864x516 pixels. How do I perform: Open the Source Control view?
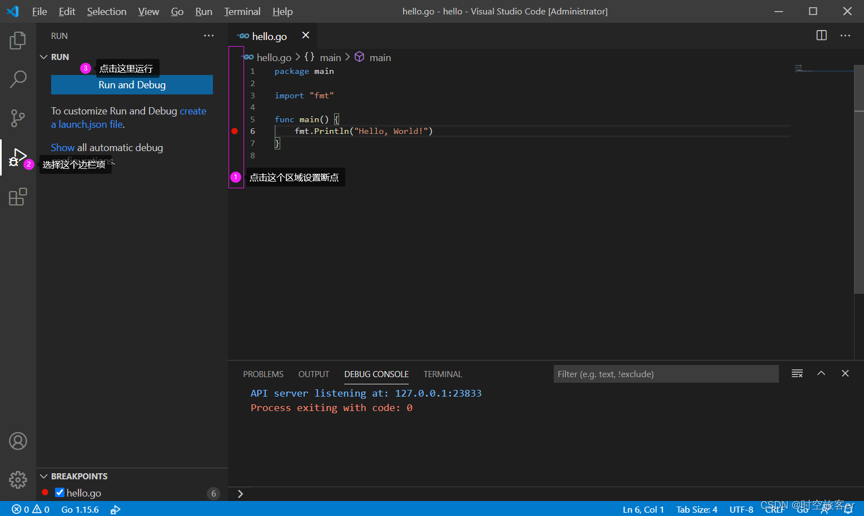[18, 118]
